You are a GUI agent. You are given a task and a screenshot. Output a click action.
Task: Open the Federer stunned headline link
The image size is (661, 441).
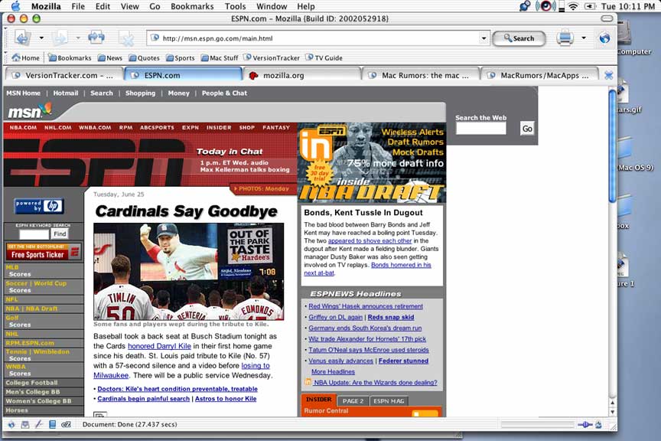[x=403, y=361]
